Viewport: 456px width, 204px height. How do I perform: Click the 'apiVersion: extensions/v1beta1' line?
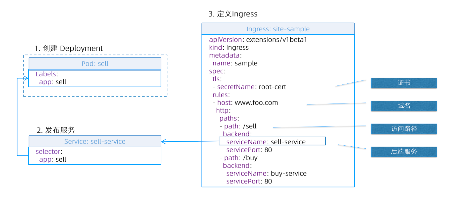(x=258, y=40)
